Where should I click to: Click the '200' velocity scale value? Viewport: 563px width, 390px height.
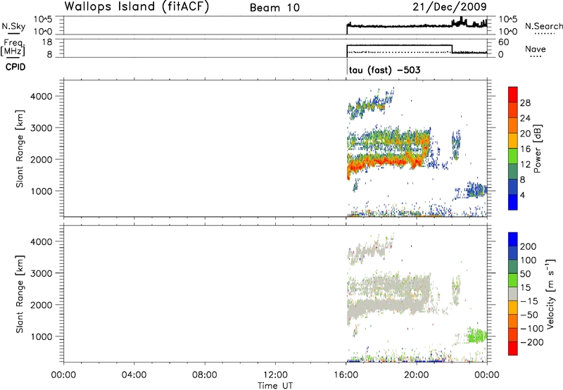(x=529, y=246)
